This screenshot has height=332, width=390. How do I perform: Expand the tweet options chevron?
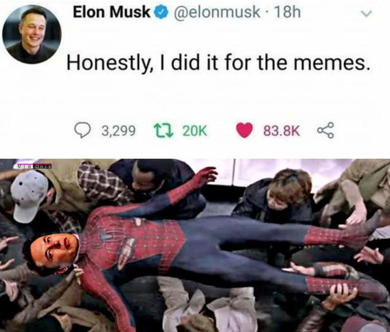pyautogui.click(x=366, y=14)
